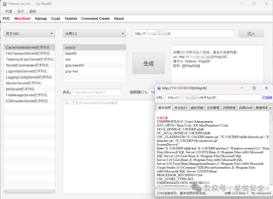
Task: Expand the Behinder tab overflow dropdown arrow
Action: [x=270, y=108]
